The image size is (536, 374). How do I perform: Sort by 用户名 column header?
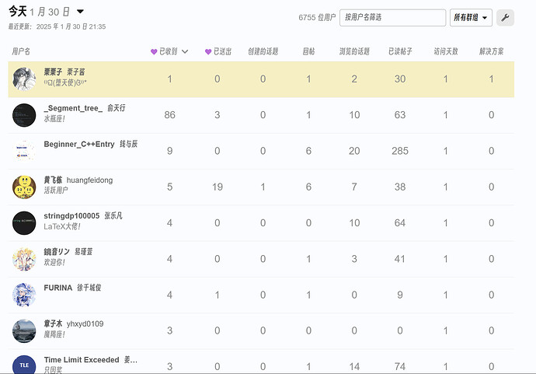click(21, 51)
